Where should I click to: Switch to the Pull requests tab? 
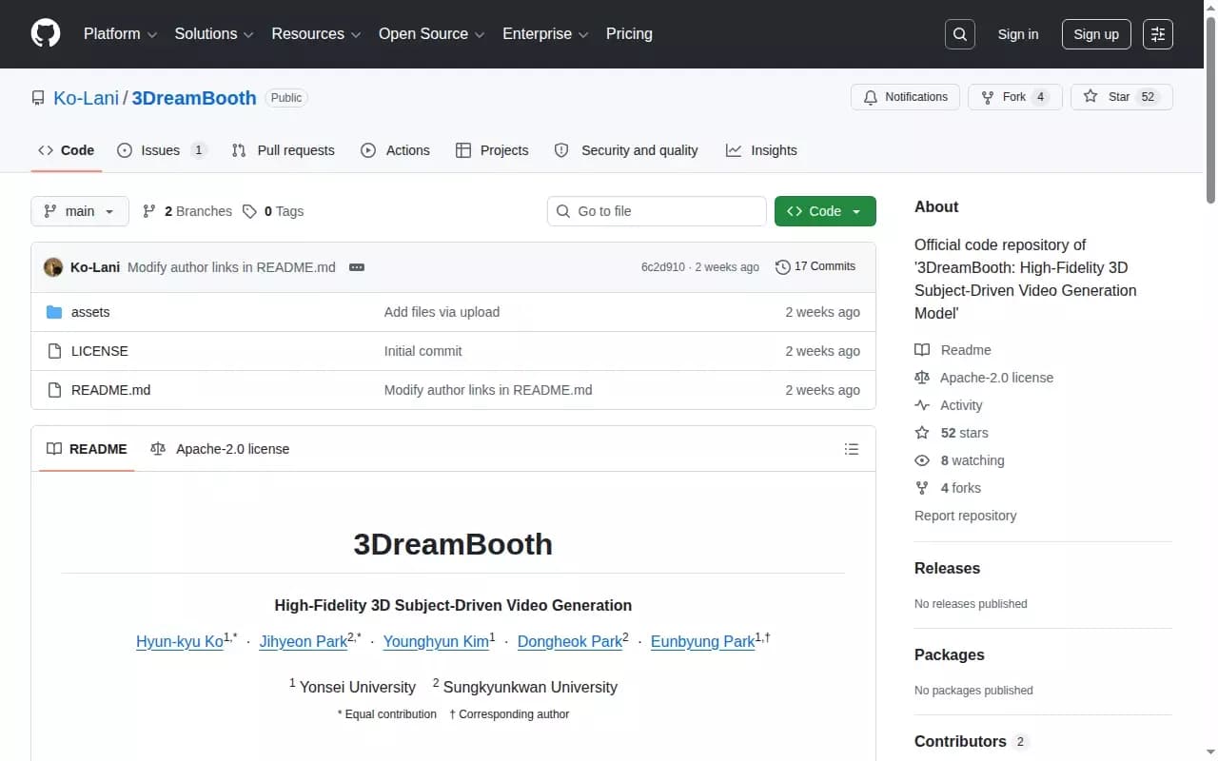tap(284, 150)
